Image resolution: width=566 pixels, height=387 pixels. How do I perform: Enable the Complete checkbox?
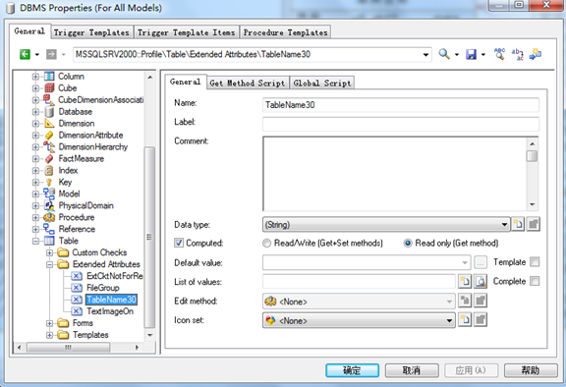tap(535, 281)
